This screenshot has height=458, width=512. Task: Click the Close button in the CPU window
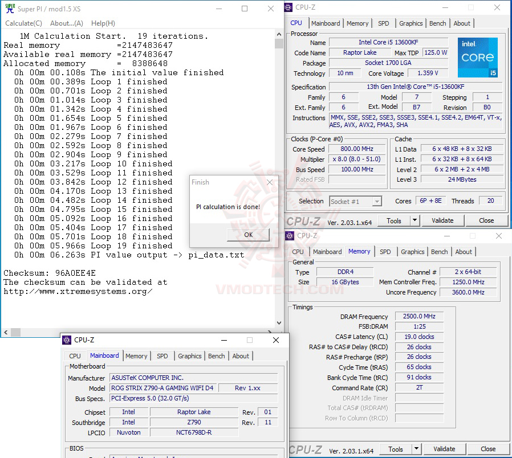(x=487, y=220)
